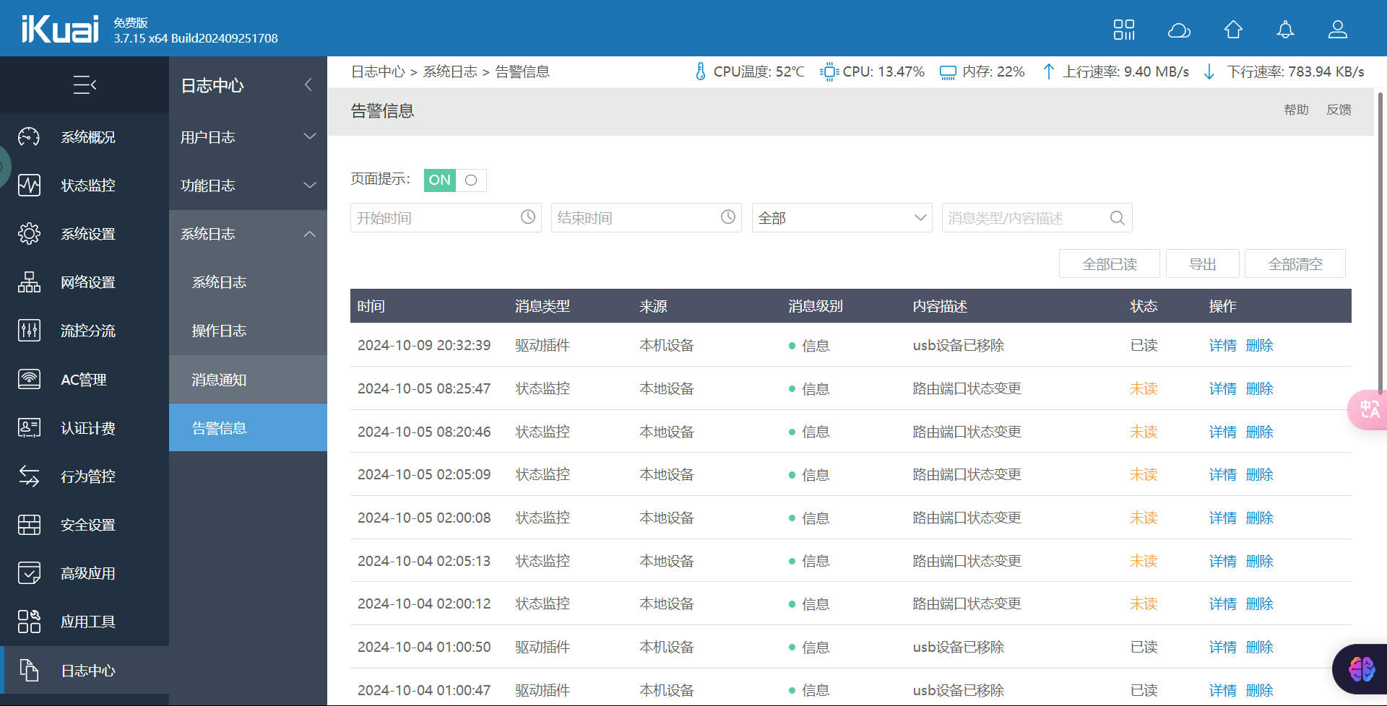Click the search magnifier icon
Screen dimensions: 1387x706
(x=1117, y=218)
